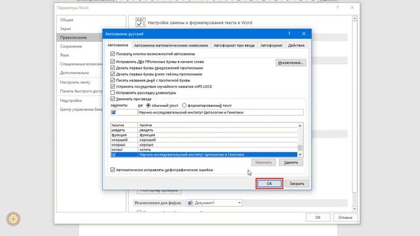Click the help question mark in Автозамена dialog
420x236 pixels.
click(289, 33)
